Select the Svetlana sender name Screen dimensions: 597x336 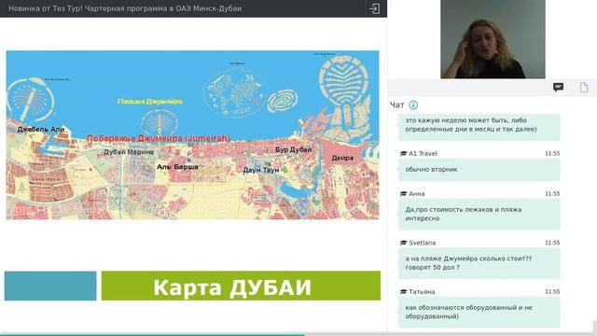click(x=422, y=243)
